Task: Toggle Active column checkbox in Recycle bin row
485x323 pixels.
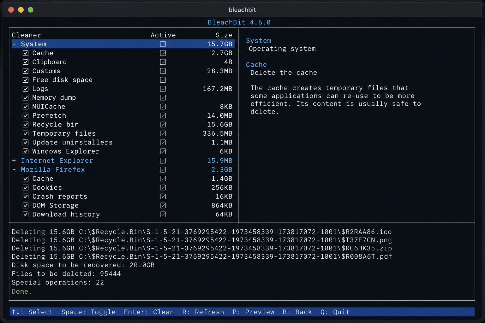Action: coord(163,125)
